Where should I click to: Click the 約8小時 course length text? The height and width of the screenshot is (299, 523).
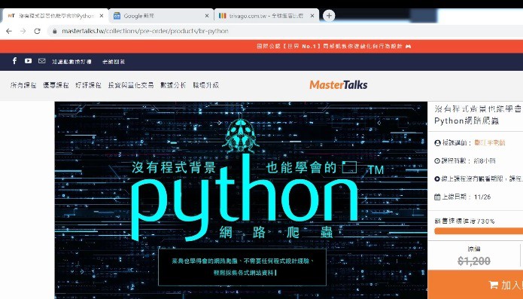(485, 161)
